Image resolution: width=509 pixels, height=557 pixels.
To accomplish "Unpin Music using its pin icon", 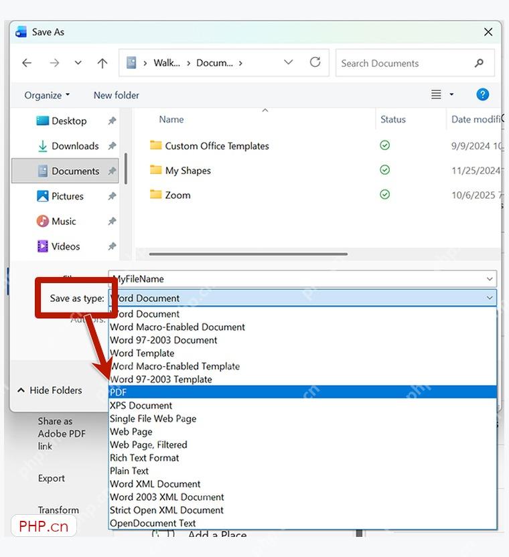I will coord(112,221).
